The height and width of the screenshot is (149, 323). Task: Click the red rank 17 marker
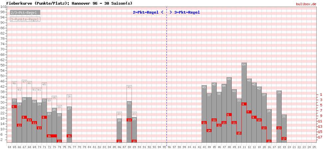284,138
